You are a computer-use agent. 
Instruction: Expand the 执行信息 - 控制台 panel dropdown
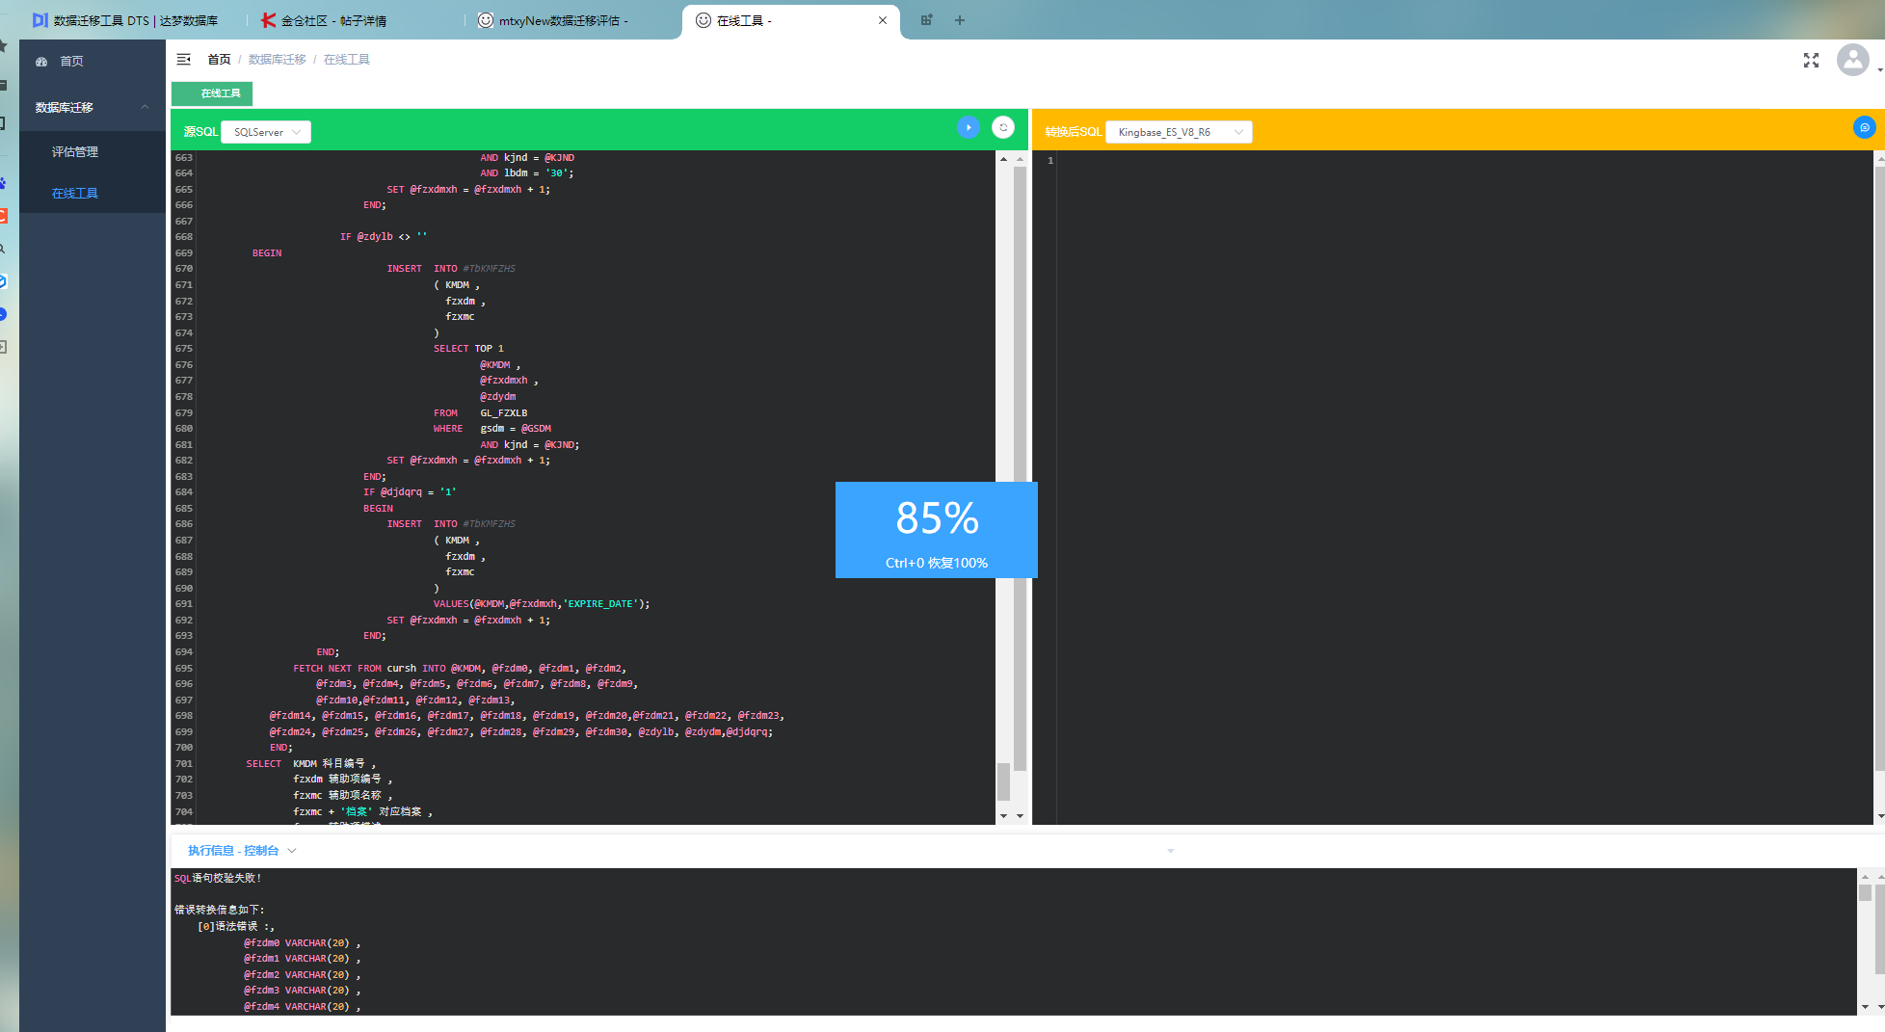(x=292, y=851)
